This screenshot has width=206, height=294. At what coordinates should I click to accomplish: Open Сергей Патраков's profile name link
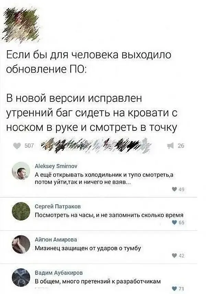coord(58,207)
